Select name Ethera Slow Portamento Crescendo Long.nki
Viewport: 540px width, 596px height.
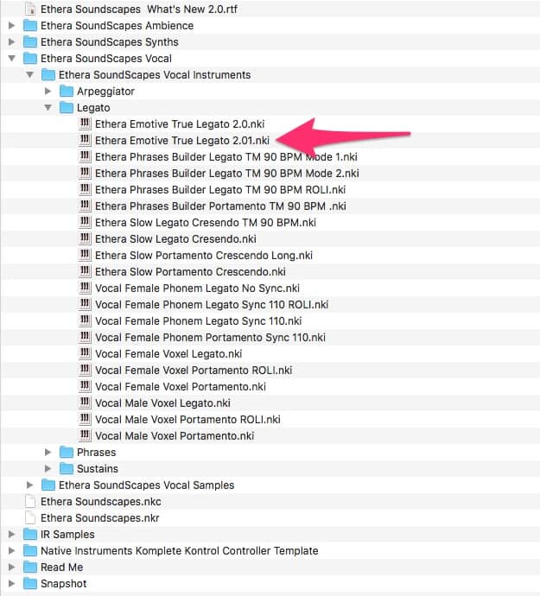[x=203, y=256]
